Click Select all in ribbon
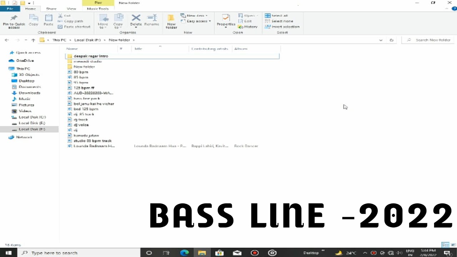Screen dimensions: 457x257 [276, 16]
